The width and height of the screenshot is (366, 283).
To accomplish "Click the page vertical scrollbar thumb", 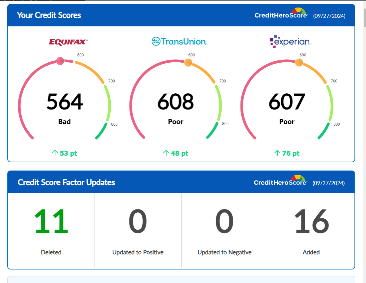I will (365, 18).
